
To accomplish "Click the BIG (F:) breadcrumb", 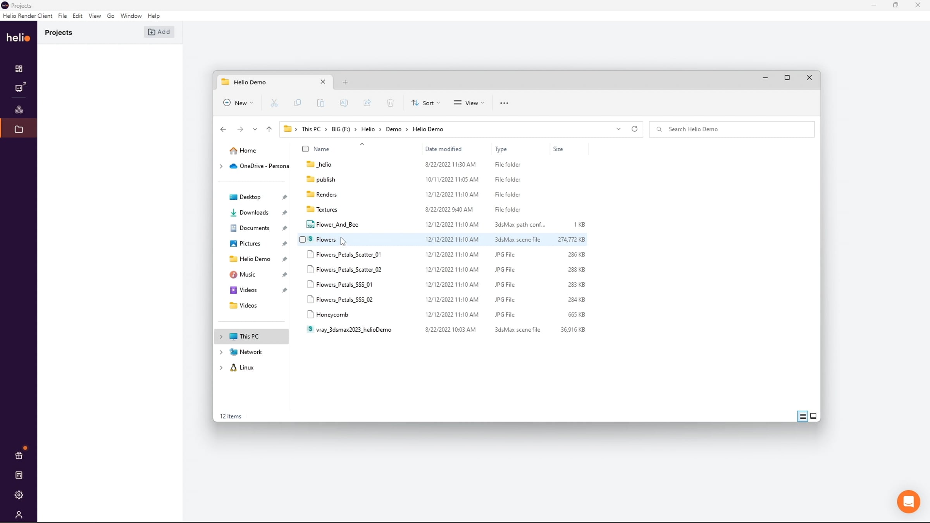I will [341, 129].
